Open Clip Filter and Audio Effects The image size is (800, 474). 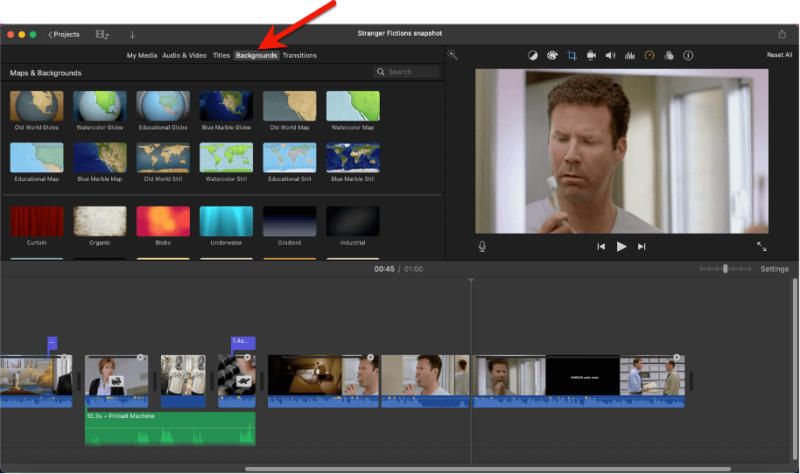pyautogui.click(x=669, y=55)
